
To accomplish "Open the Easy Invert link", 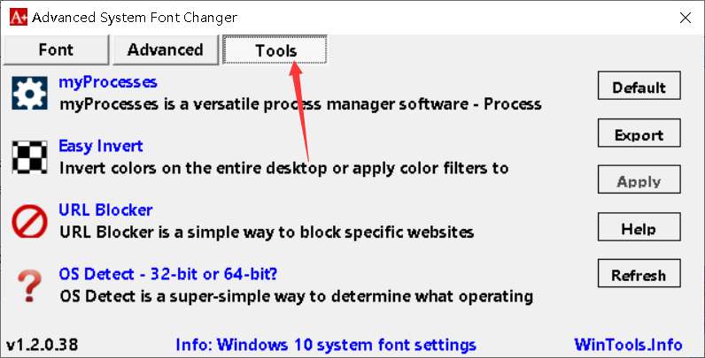I will (101, 146).
